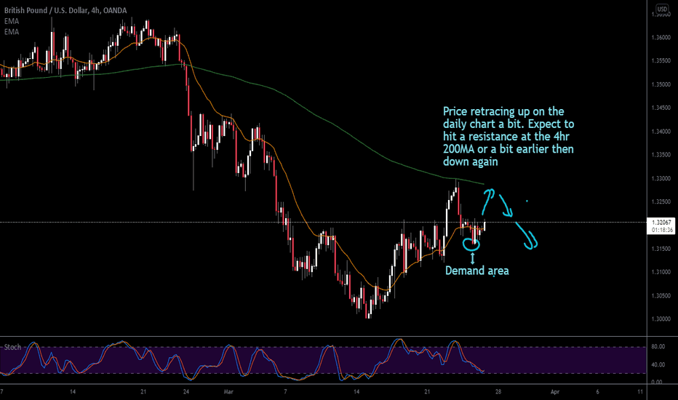Click the 1.36000 price axis label
678x400 pixels.
pos(661,38)
